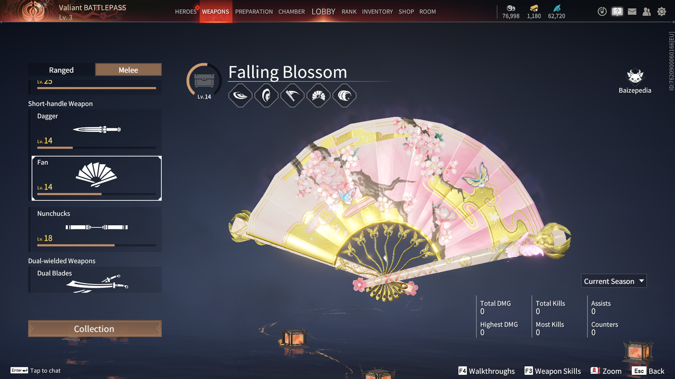
Task: Click the settings gear icon
Action: click(x=661, y=12)
